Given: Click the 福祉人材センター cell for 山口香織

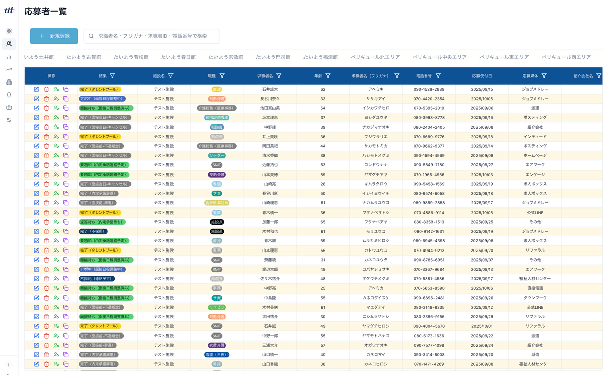Looking at the screenshot, I should pos(535,364).
